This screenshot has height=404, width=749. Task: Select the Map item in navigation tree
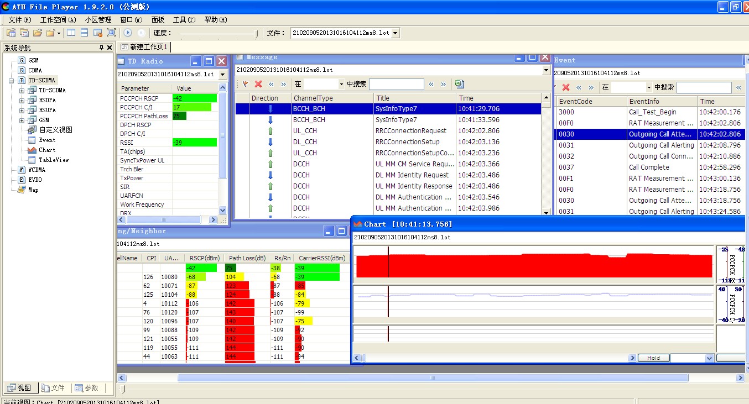tap(33, 190)
